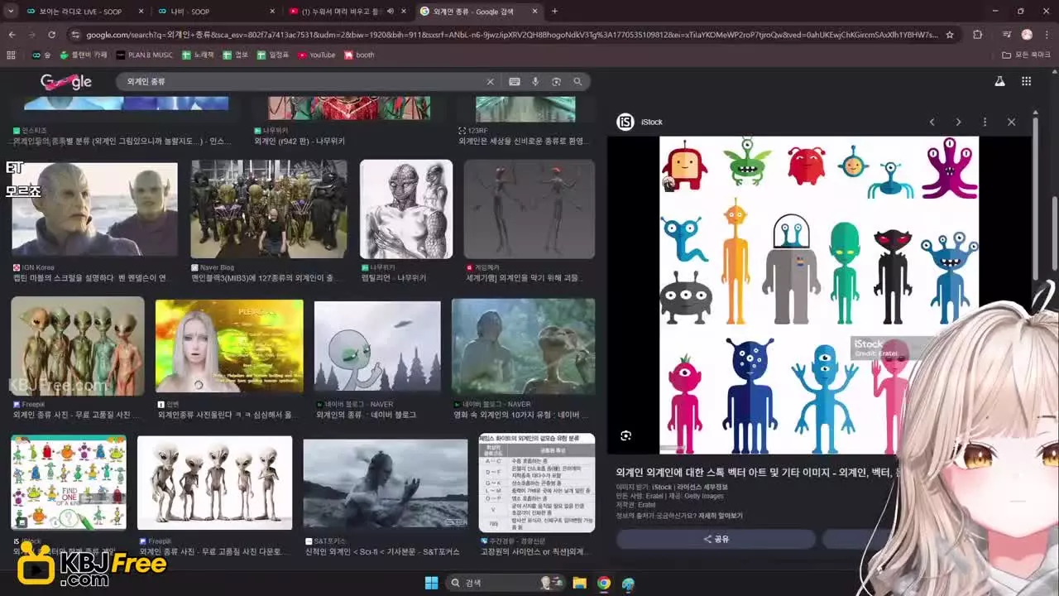Show previous image in preview panel

(932, 122)
